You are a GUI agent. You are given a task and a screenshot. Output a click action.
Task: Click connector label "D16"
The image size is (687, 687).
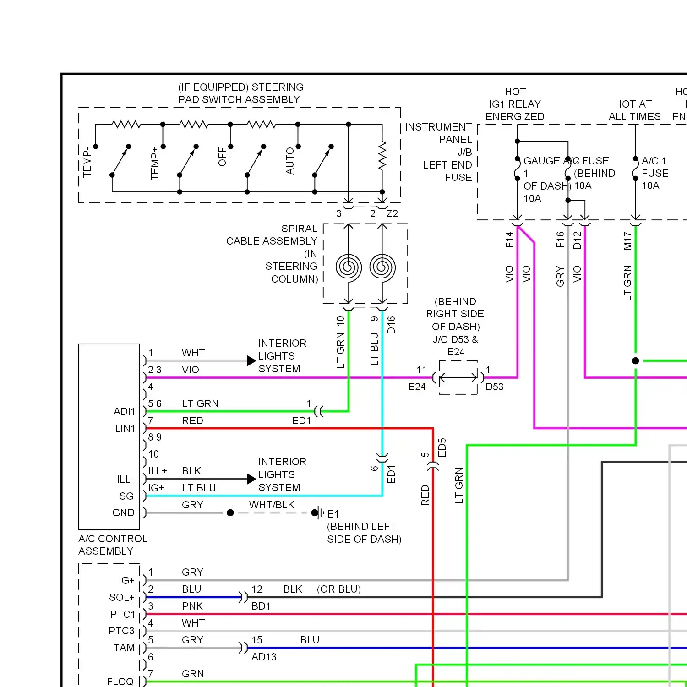tap(391, 325)
